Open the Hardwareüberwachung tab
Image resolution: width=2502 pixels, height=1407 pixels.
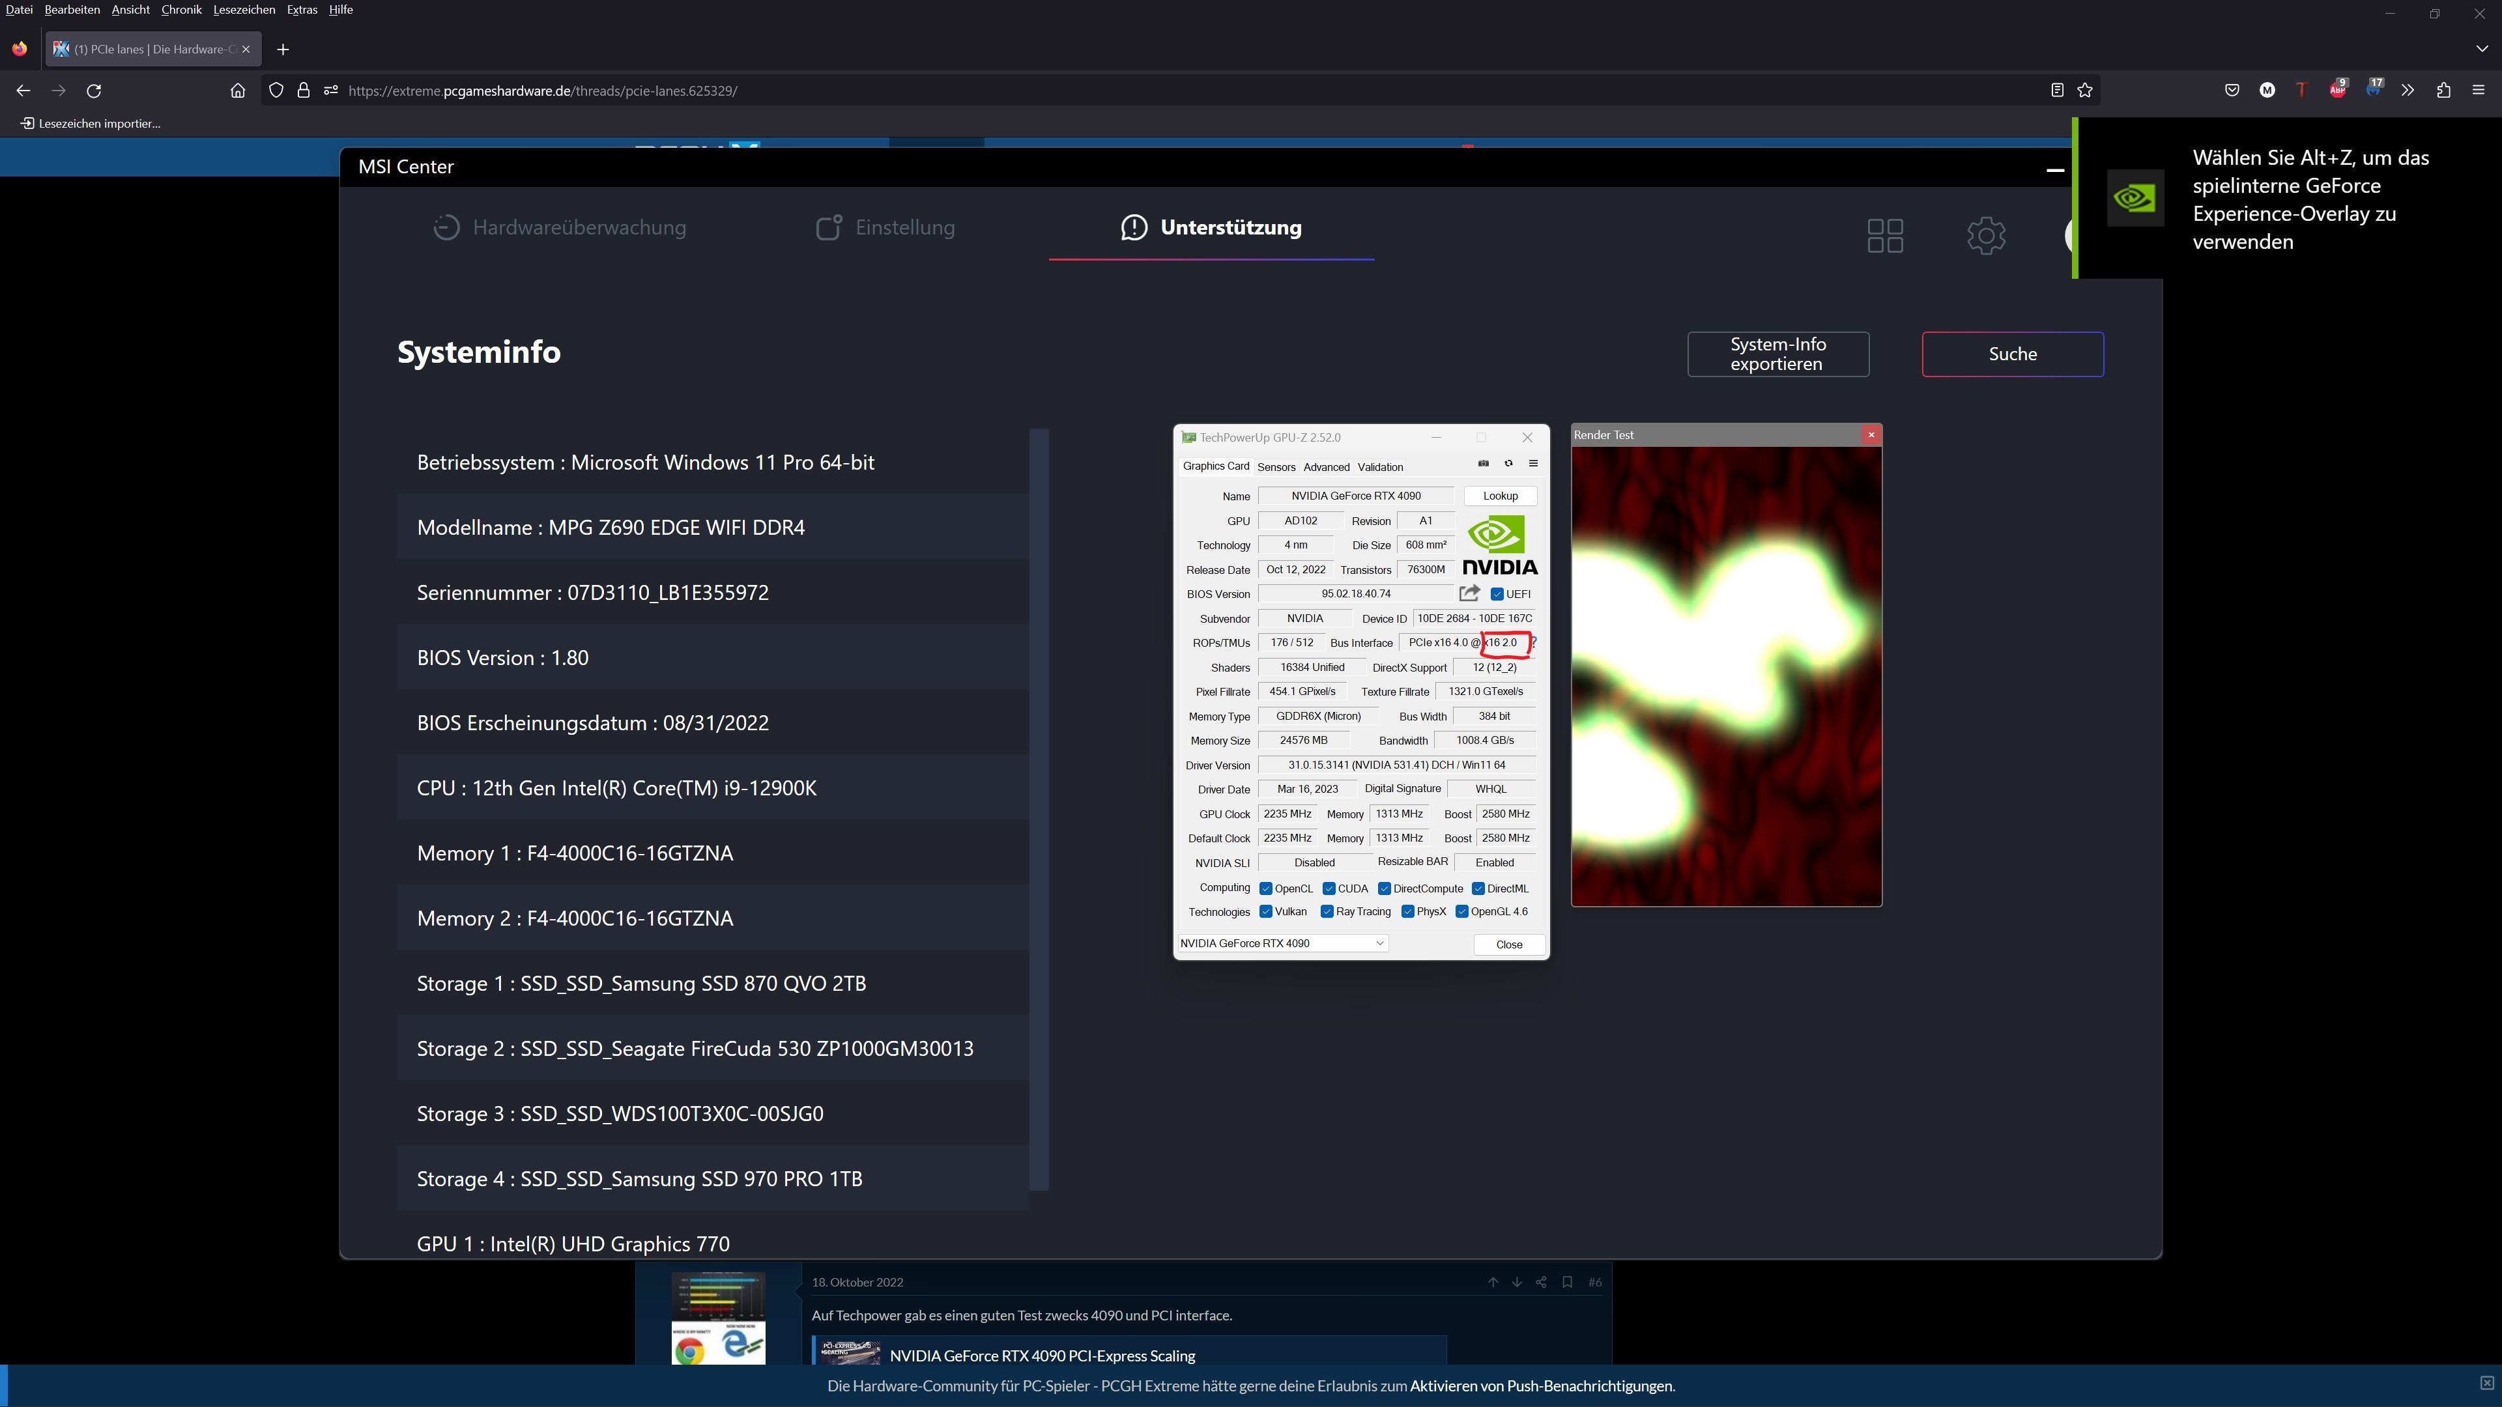(560, 227)
